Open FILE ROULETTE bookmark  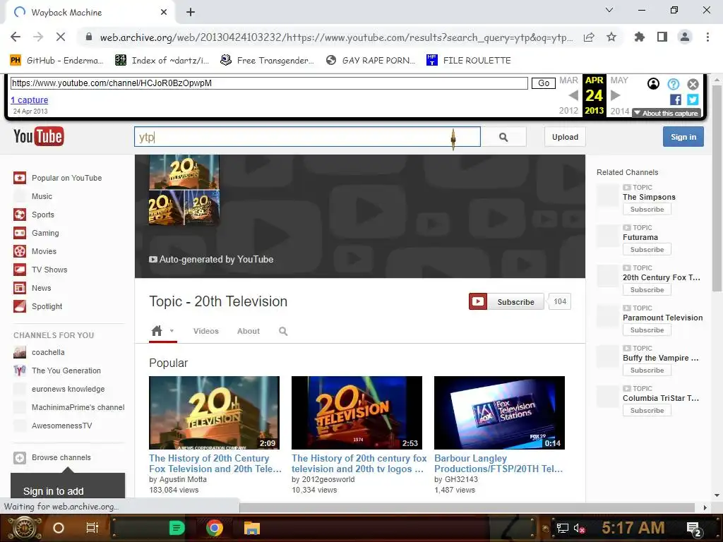(x=469, y=61)
